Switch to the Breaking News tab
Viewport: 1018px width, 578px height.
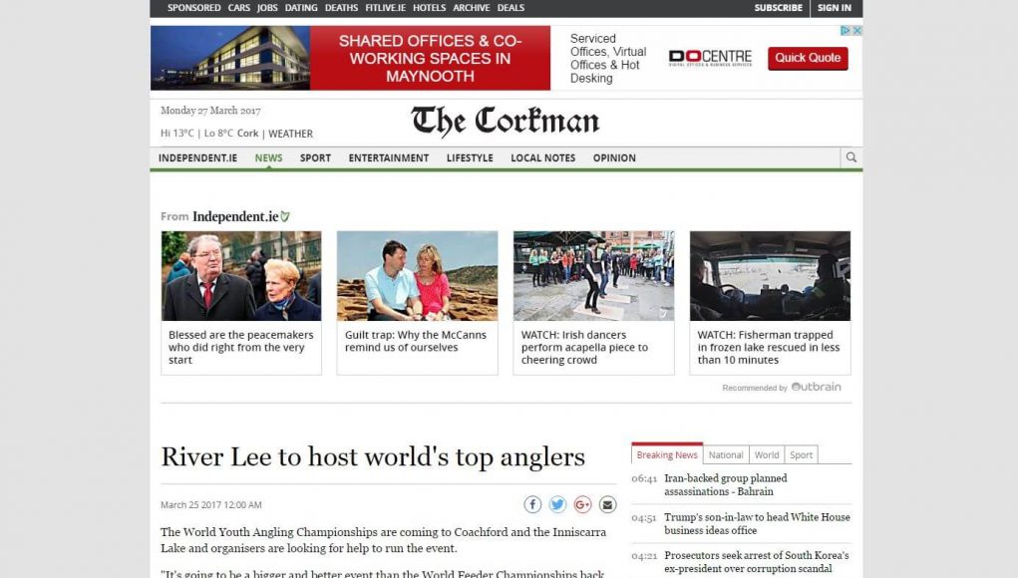667,454
